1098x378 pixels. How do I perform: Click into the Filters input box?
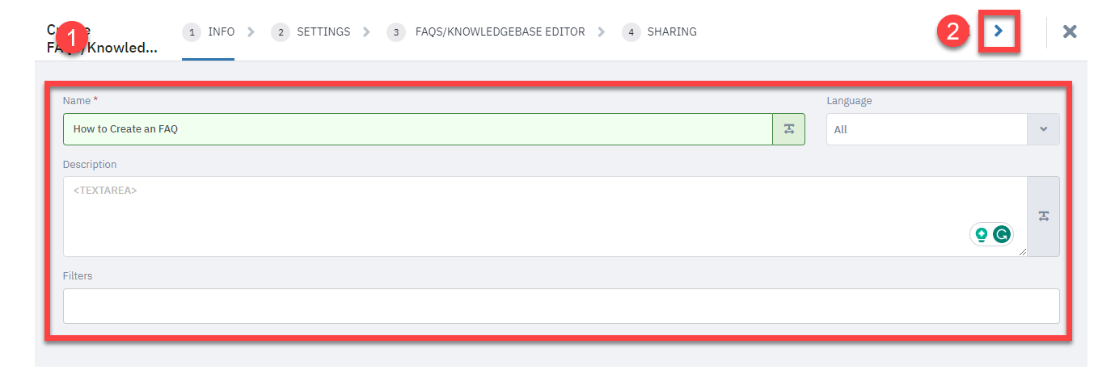[x=561, y=306]
